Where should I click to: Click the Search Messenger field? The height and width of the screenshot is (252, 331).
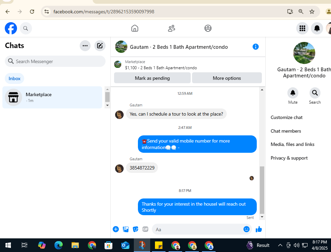55,61
